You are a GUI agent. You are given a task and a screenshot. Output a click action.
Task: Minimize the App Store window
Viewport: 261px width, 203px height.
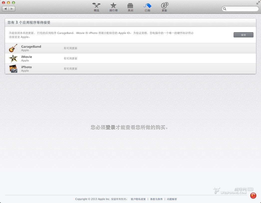[8, 3]
